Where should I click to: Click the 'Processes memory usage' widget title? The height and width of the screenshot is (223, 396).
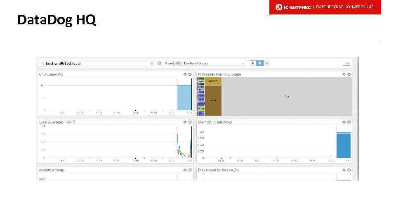coord(219,74)
